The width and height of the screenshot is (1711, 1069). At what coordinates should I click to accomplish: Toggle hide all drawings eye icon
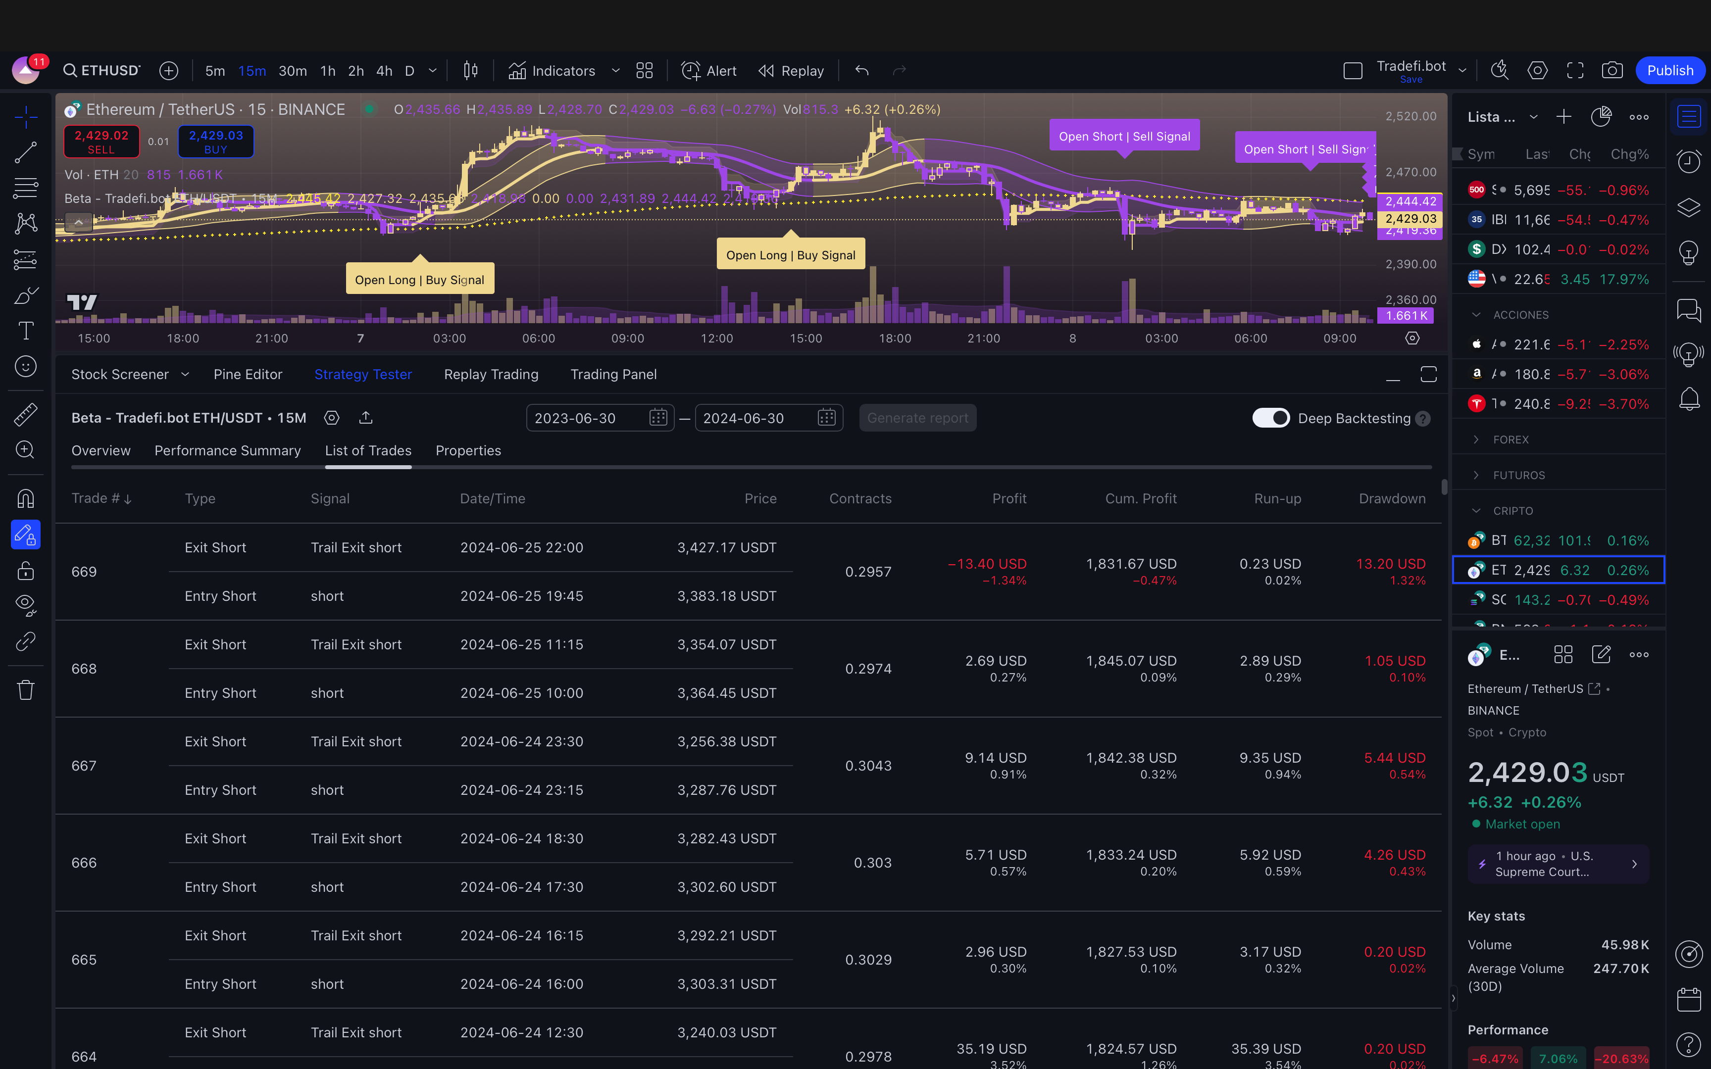pos(25,604)
